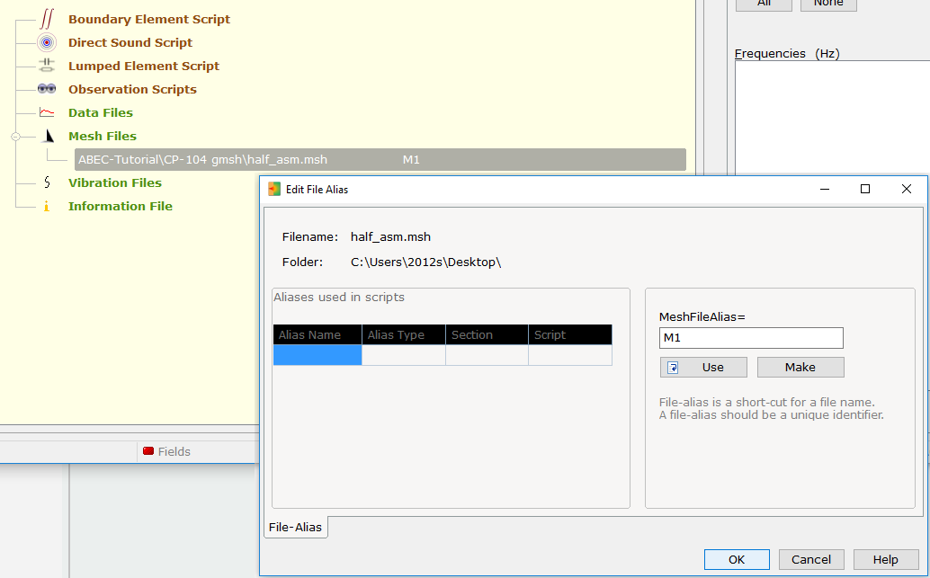Click the Direct Sound Script target icon

click(47, 42)
